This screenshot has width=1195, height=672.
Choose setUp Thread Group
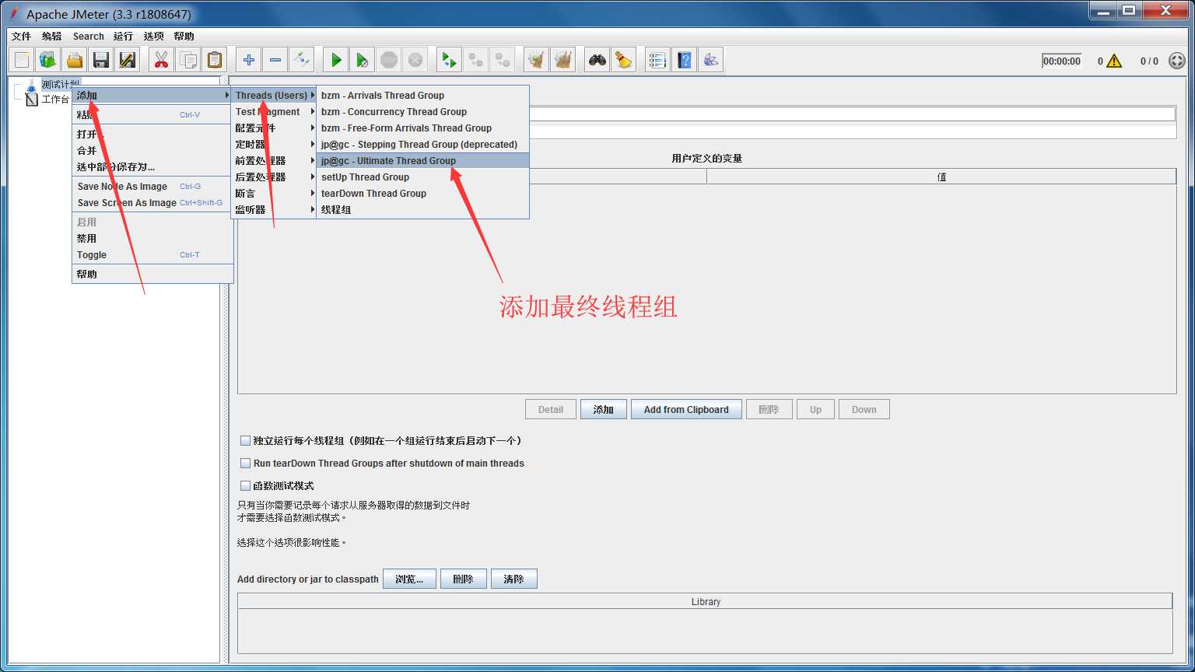422,177
